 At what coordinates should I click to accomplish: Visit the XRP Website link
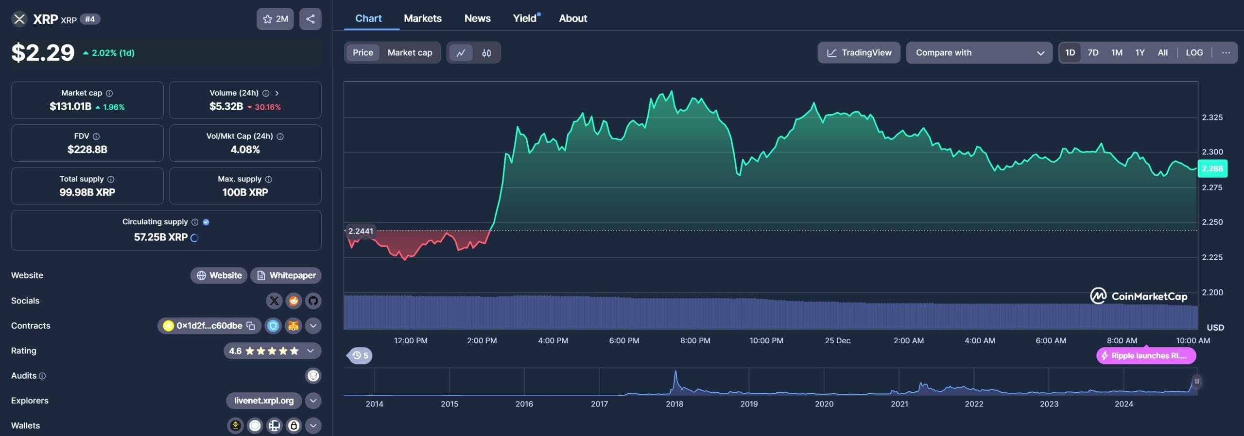(219, 276)
